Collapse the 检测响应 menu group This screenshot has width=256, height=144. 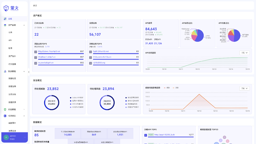(x=24, y=116)
